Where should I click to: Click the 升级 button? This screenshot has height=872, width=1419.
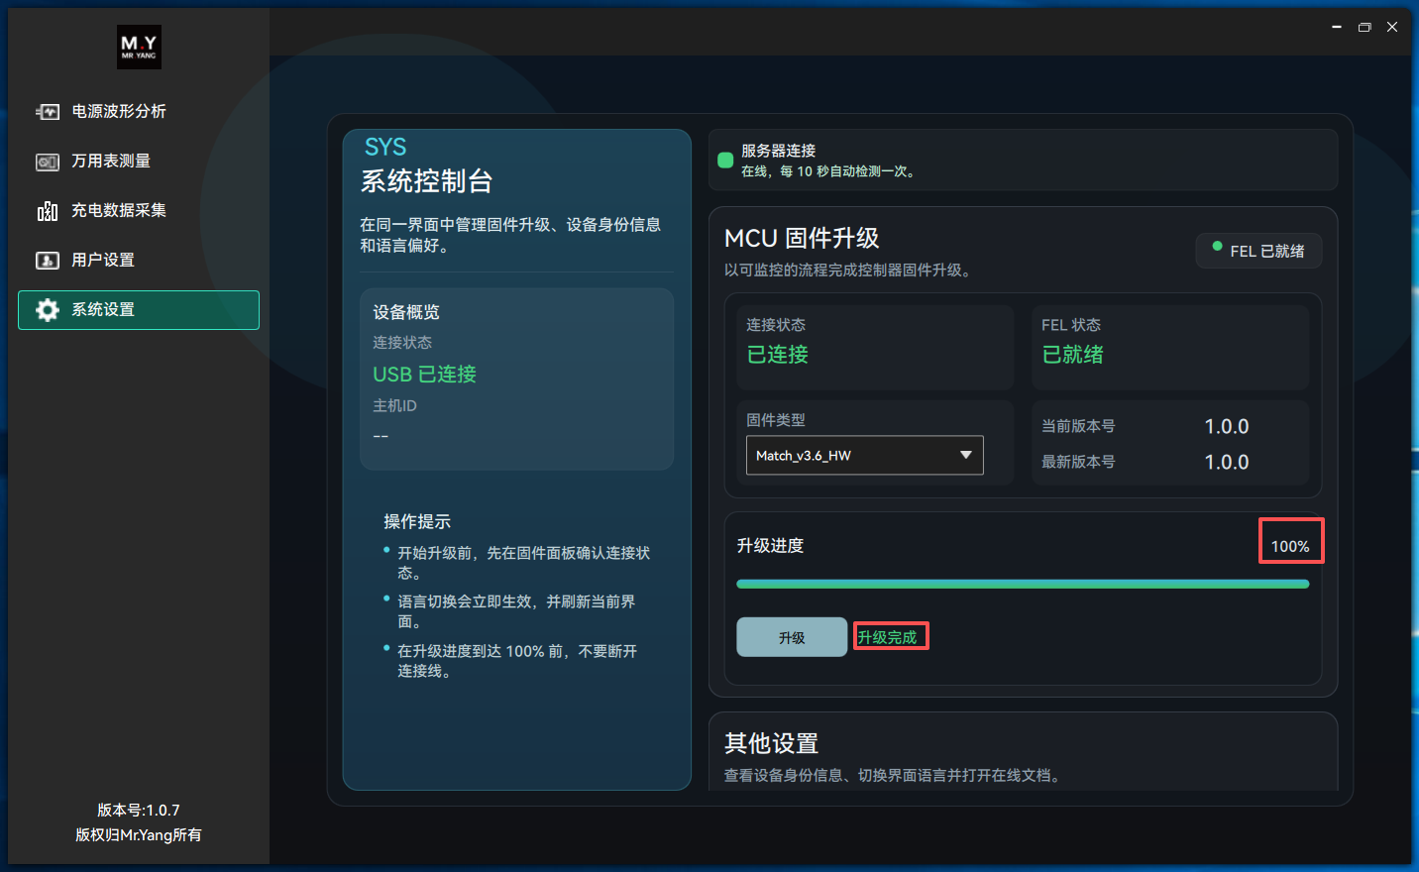(792, 637)
